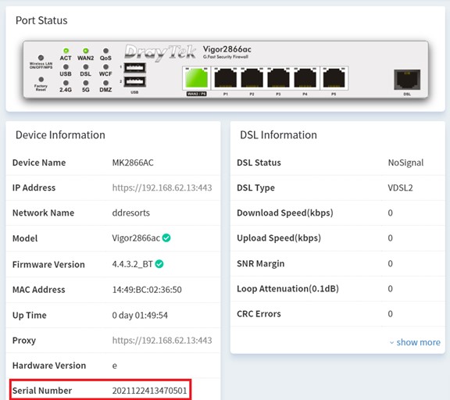Click USB port 1 on router image
The image size is (450, 400).
coord(135,68)
